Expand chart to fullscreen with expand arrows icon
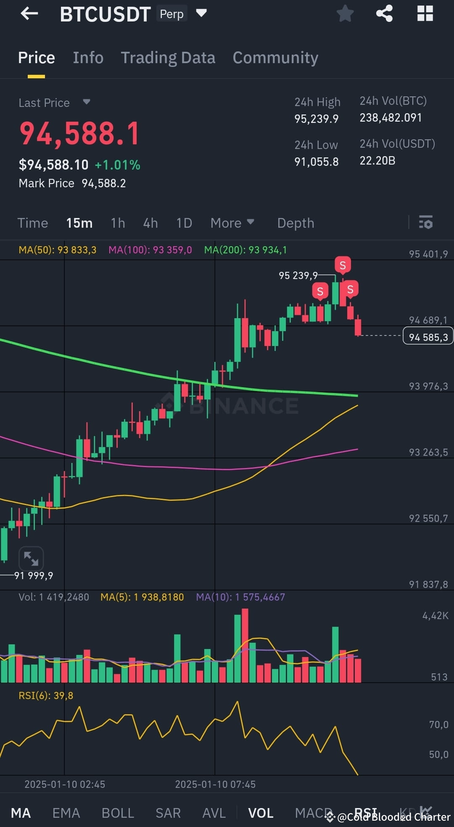454x827 pixels. coord(31,558)
